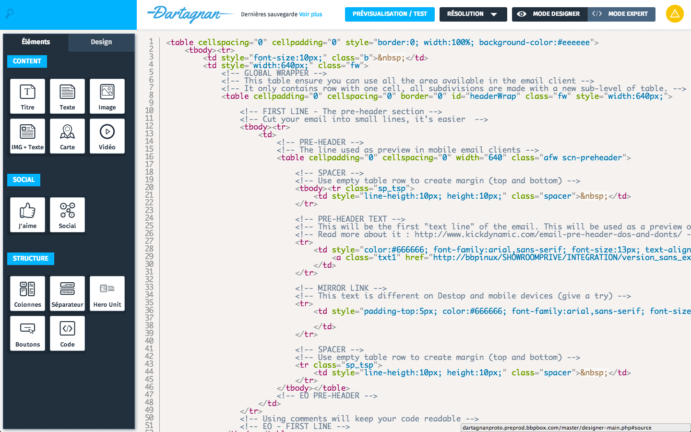Click the yellow warning alert icon
Image resolution: width=691 pixels, height=432 pixels.
[675, 14]
